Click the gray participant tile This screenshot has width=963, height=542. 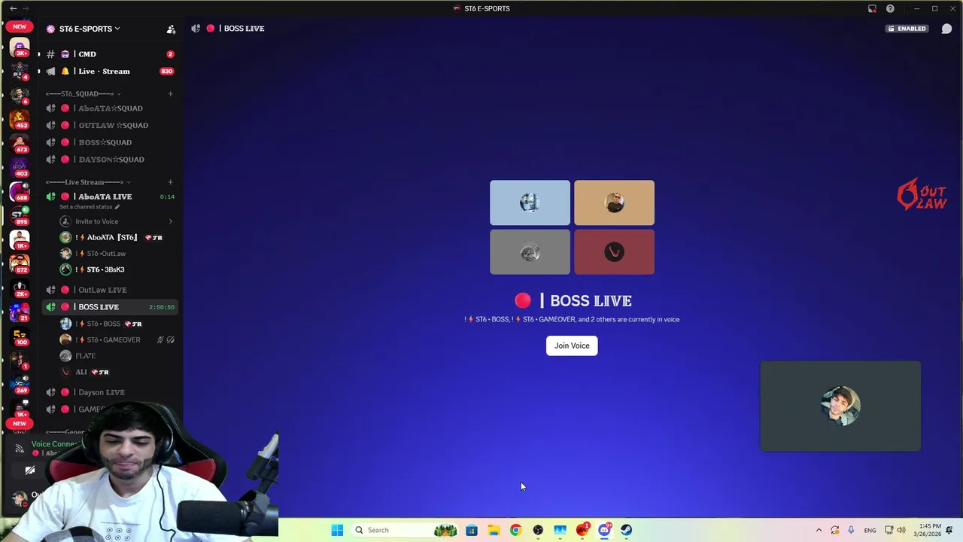point(530,252)
